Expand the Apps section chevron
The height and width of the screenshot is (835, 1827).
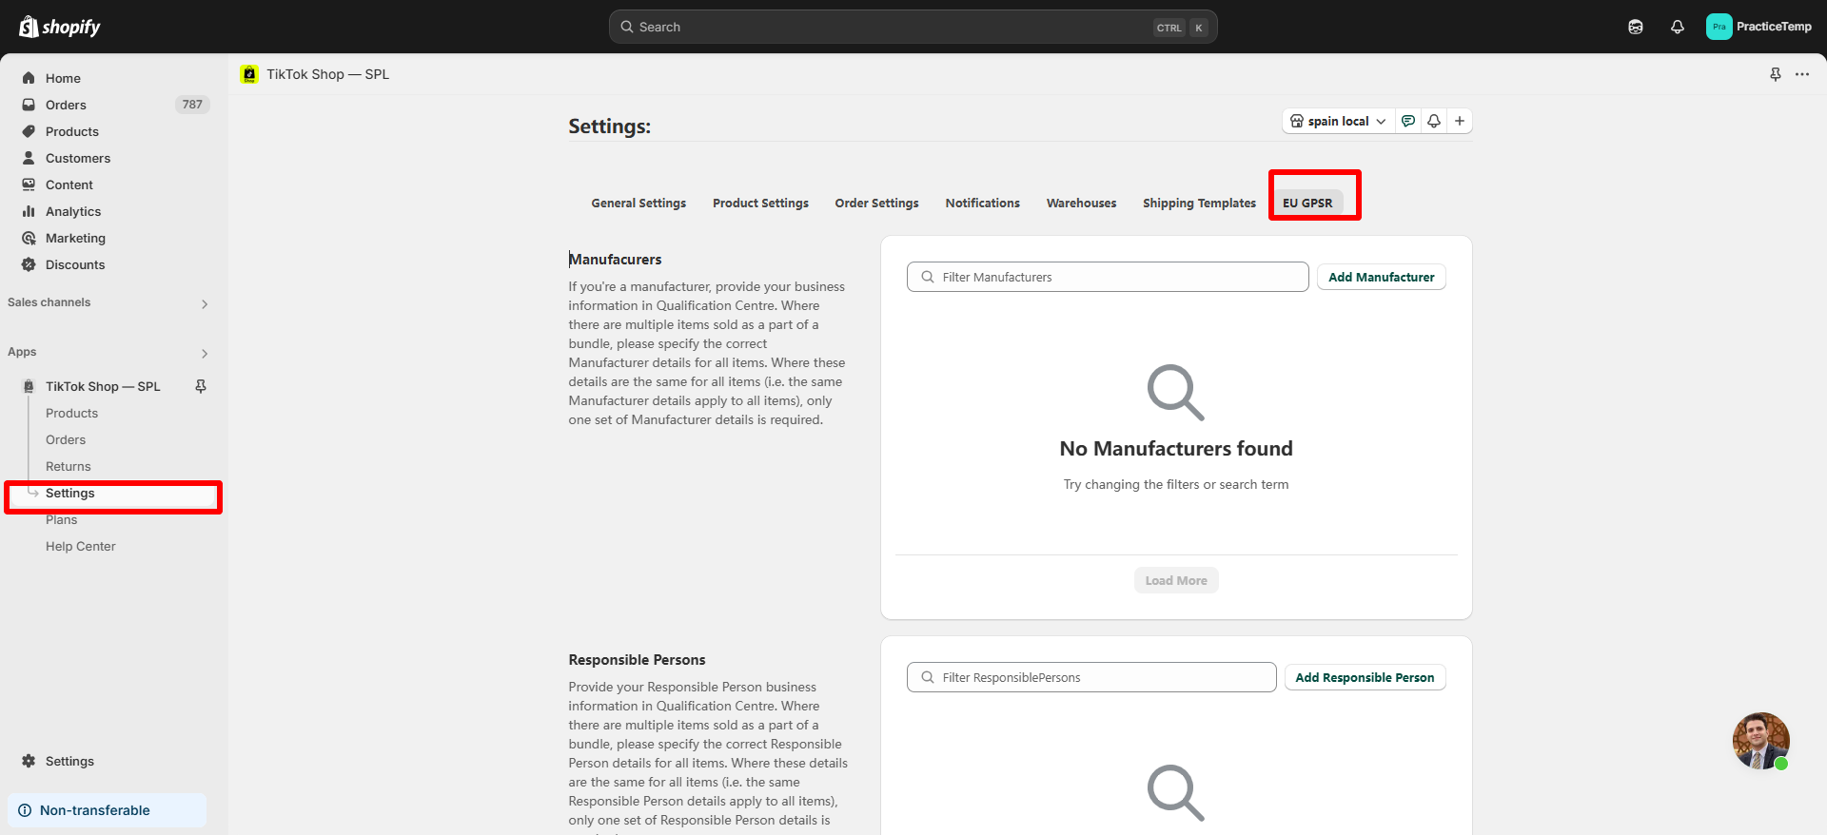pos(205,353)
